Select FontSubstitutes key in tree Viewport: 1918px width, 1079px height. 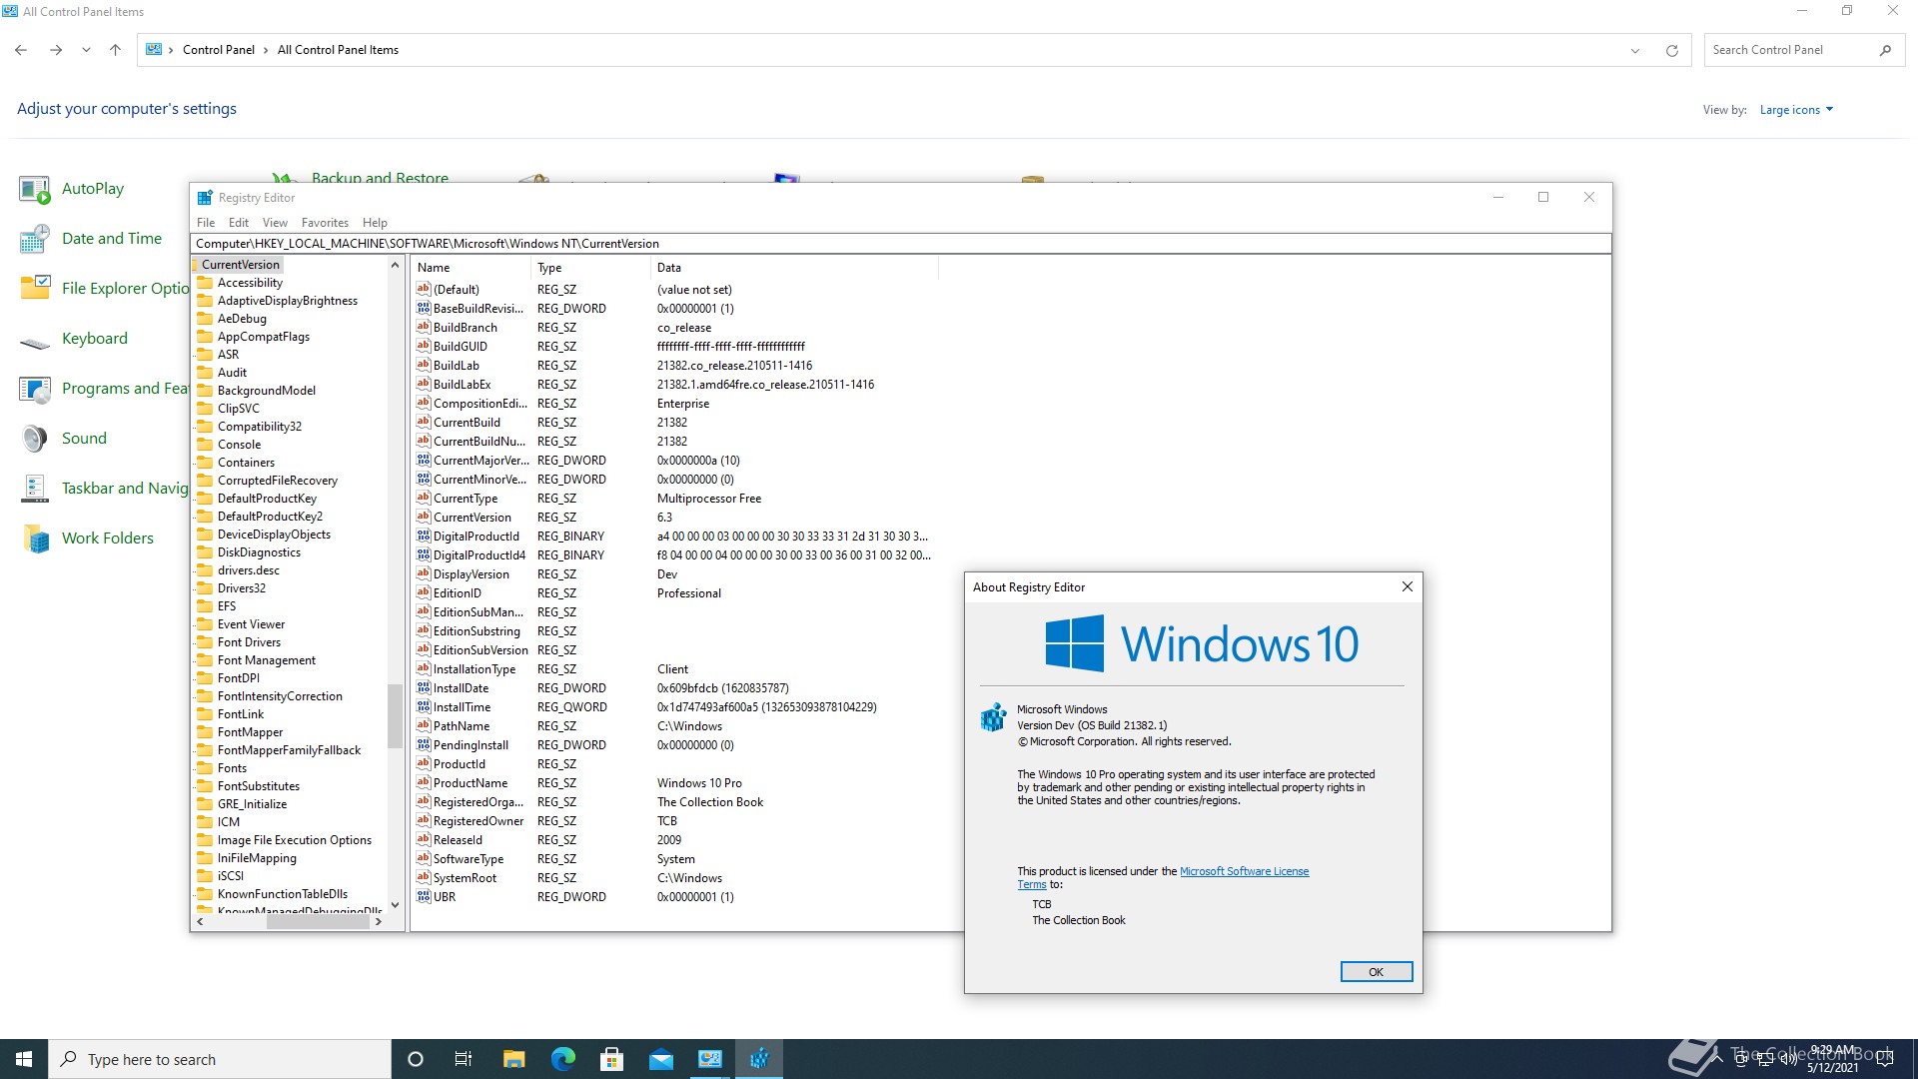[259, 786]
